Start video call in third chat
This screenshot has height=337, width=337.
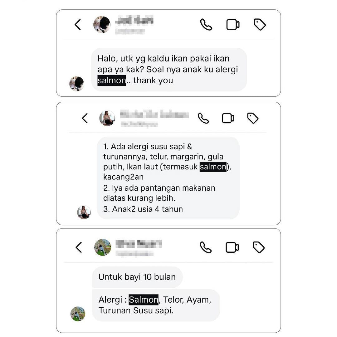(232, 247)
